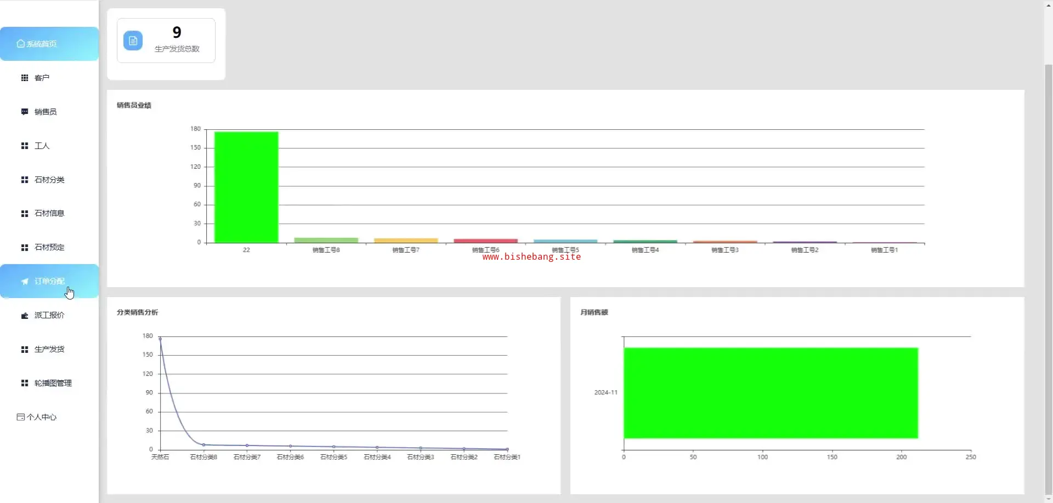Click the green 2024-11 monthly sales bar
Screen dimensions: 1053x503
coord(771,393)
